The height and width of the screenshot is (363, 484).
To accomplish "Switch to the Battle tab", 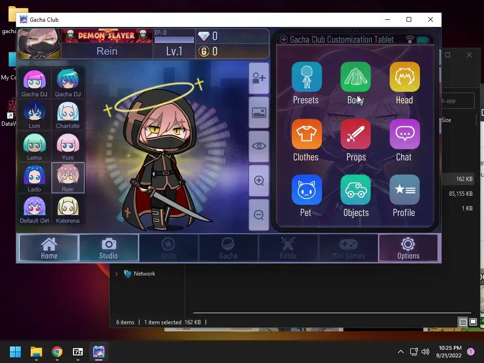I will [x=288, y=248].
